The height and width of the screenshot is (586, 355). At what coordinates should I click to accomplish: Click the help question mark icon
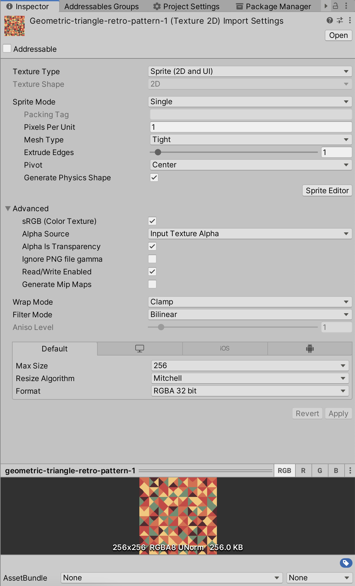click(330, 21)
